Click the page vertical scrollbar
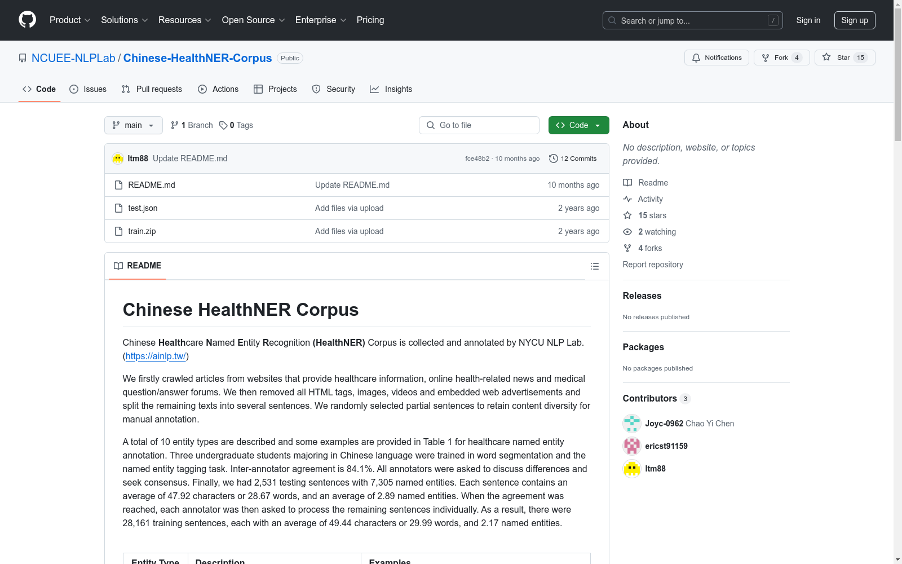The width and height of the screenshot is (902, 564). [897, 73]
